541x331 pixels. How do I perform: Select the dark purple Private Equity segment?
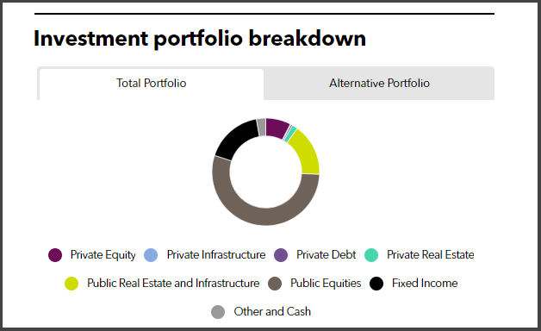click(x=277, y=128)
